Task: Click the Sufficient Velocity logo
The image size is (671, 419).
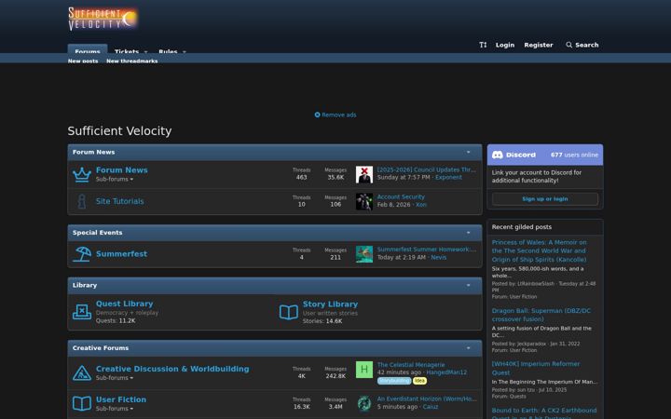Action: (103, 19)
